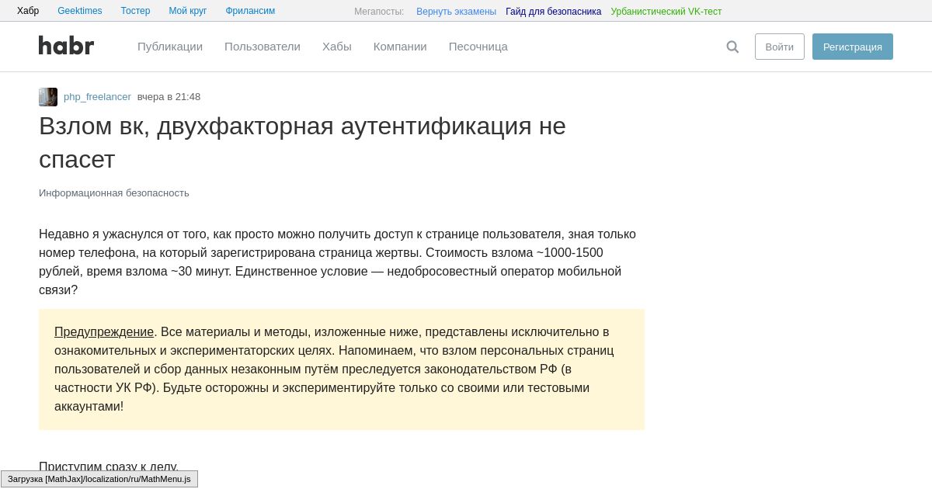Select Хабр in the top bar

tap(28, 11)
